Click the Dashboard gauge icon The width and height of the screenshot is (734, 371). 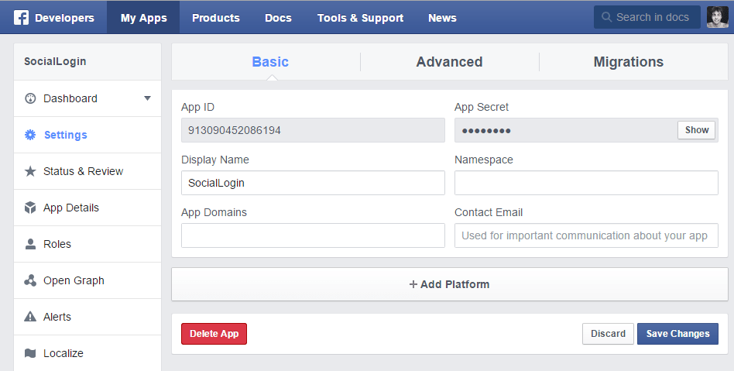pyautogui.click(x=30, y=98)
